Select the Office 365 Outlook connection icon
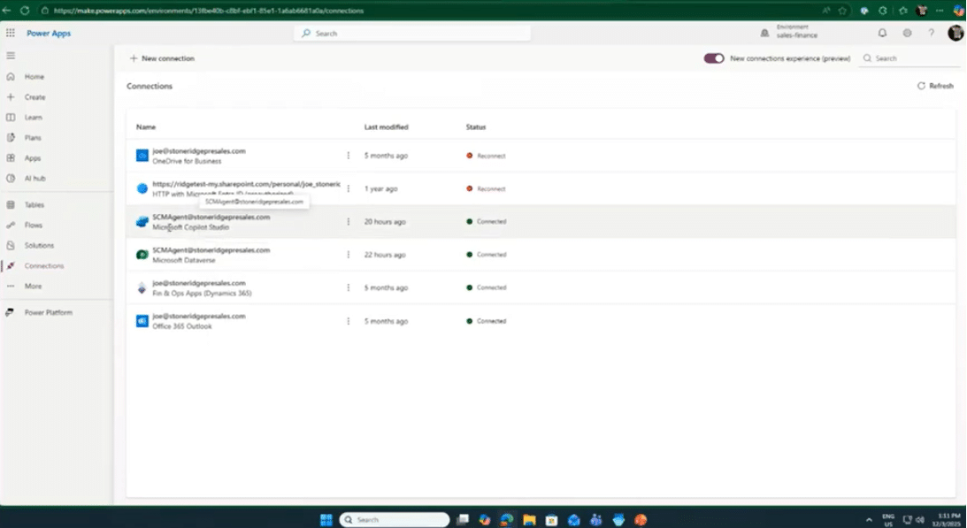 click(141, 320)
